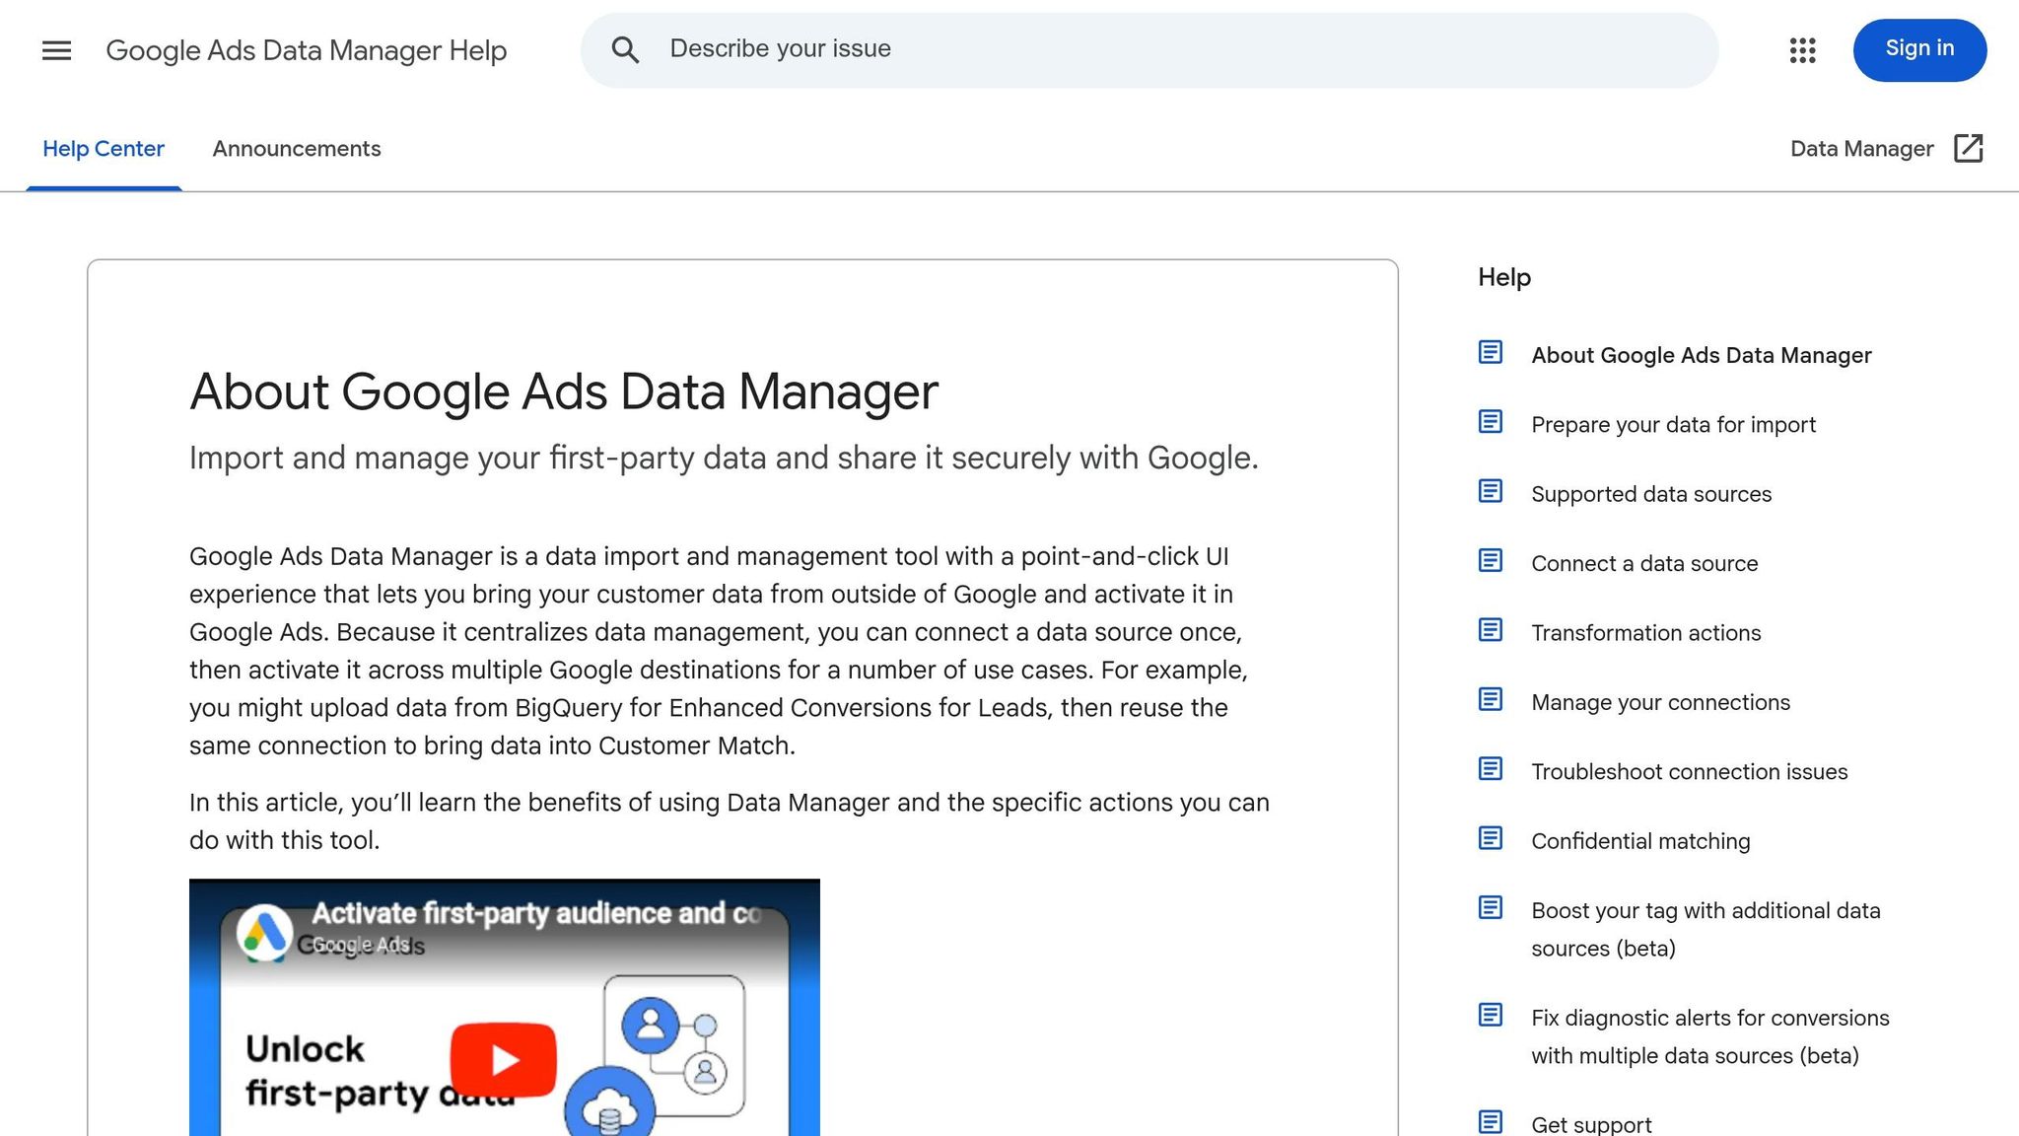Image resolution: width=2019 pixels, height=1136 pixels.
Task: Click article icon beside Manage your connections
Action: (x=1491, y=699)
